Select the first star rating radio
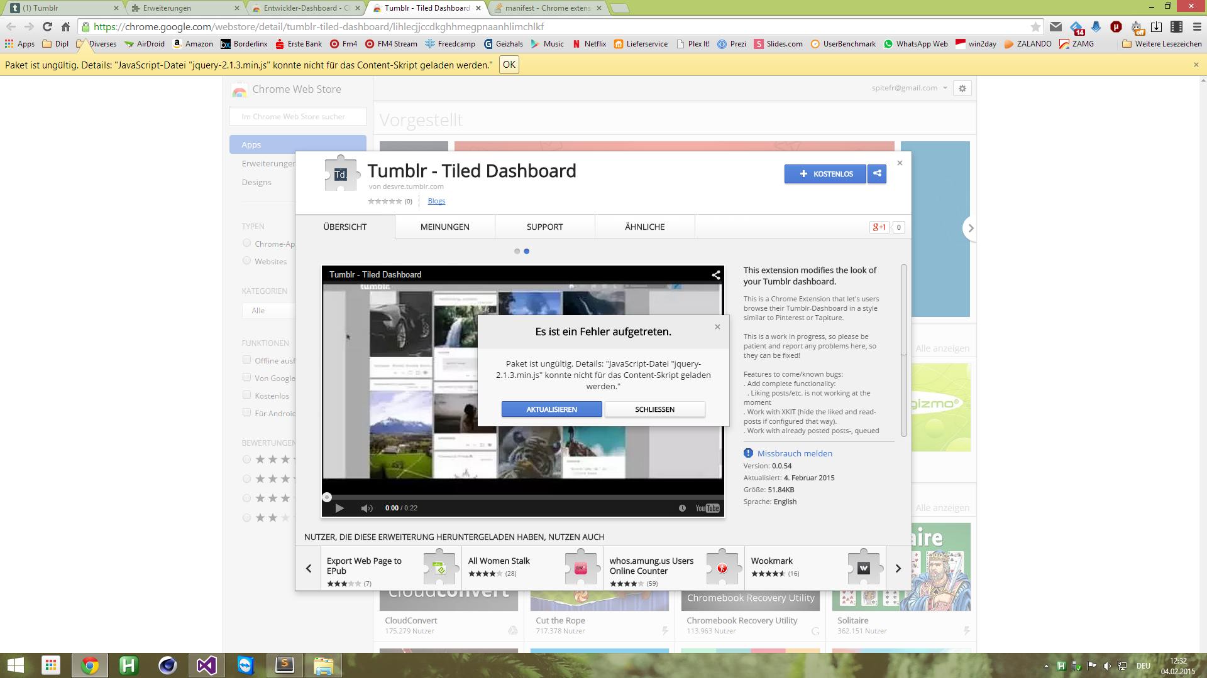The height and width of the screenshot is (678, 1207). click(246, 460)
